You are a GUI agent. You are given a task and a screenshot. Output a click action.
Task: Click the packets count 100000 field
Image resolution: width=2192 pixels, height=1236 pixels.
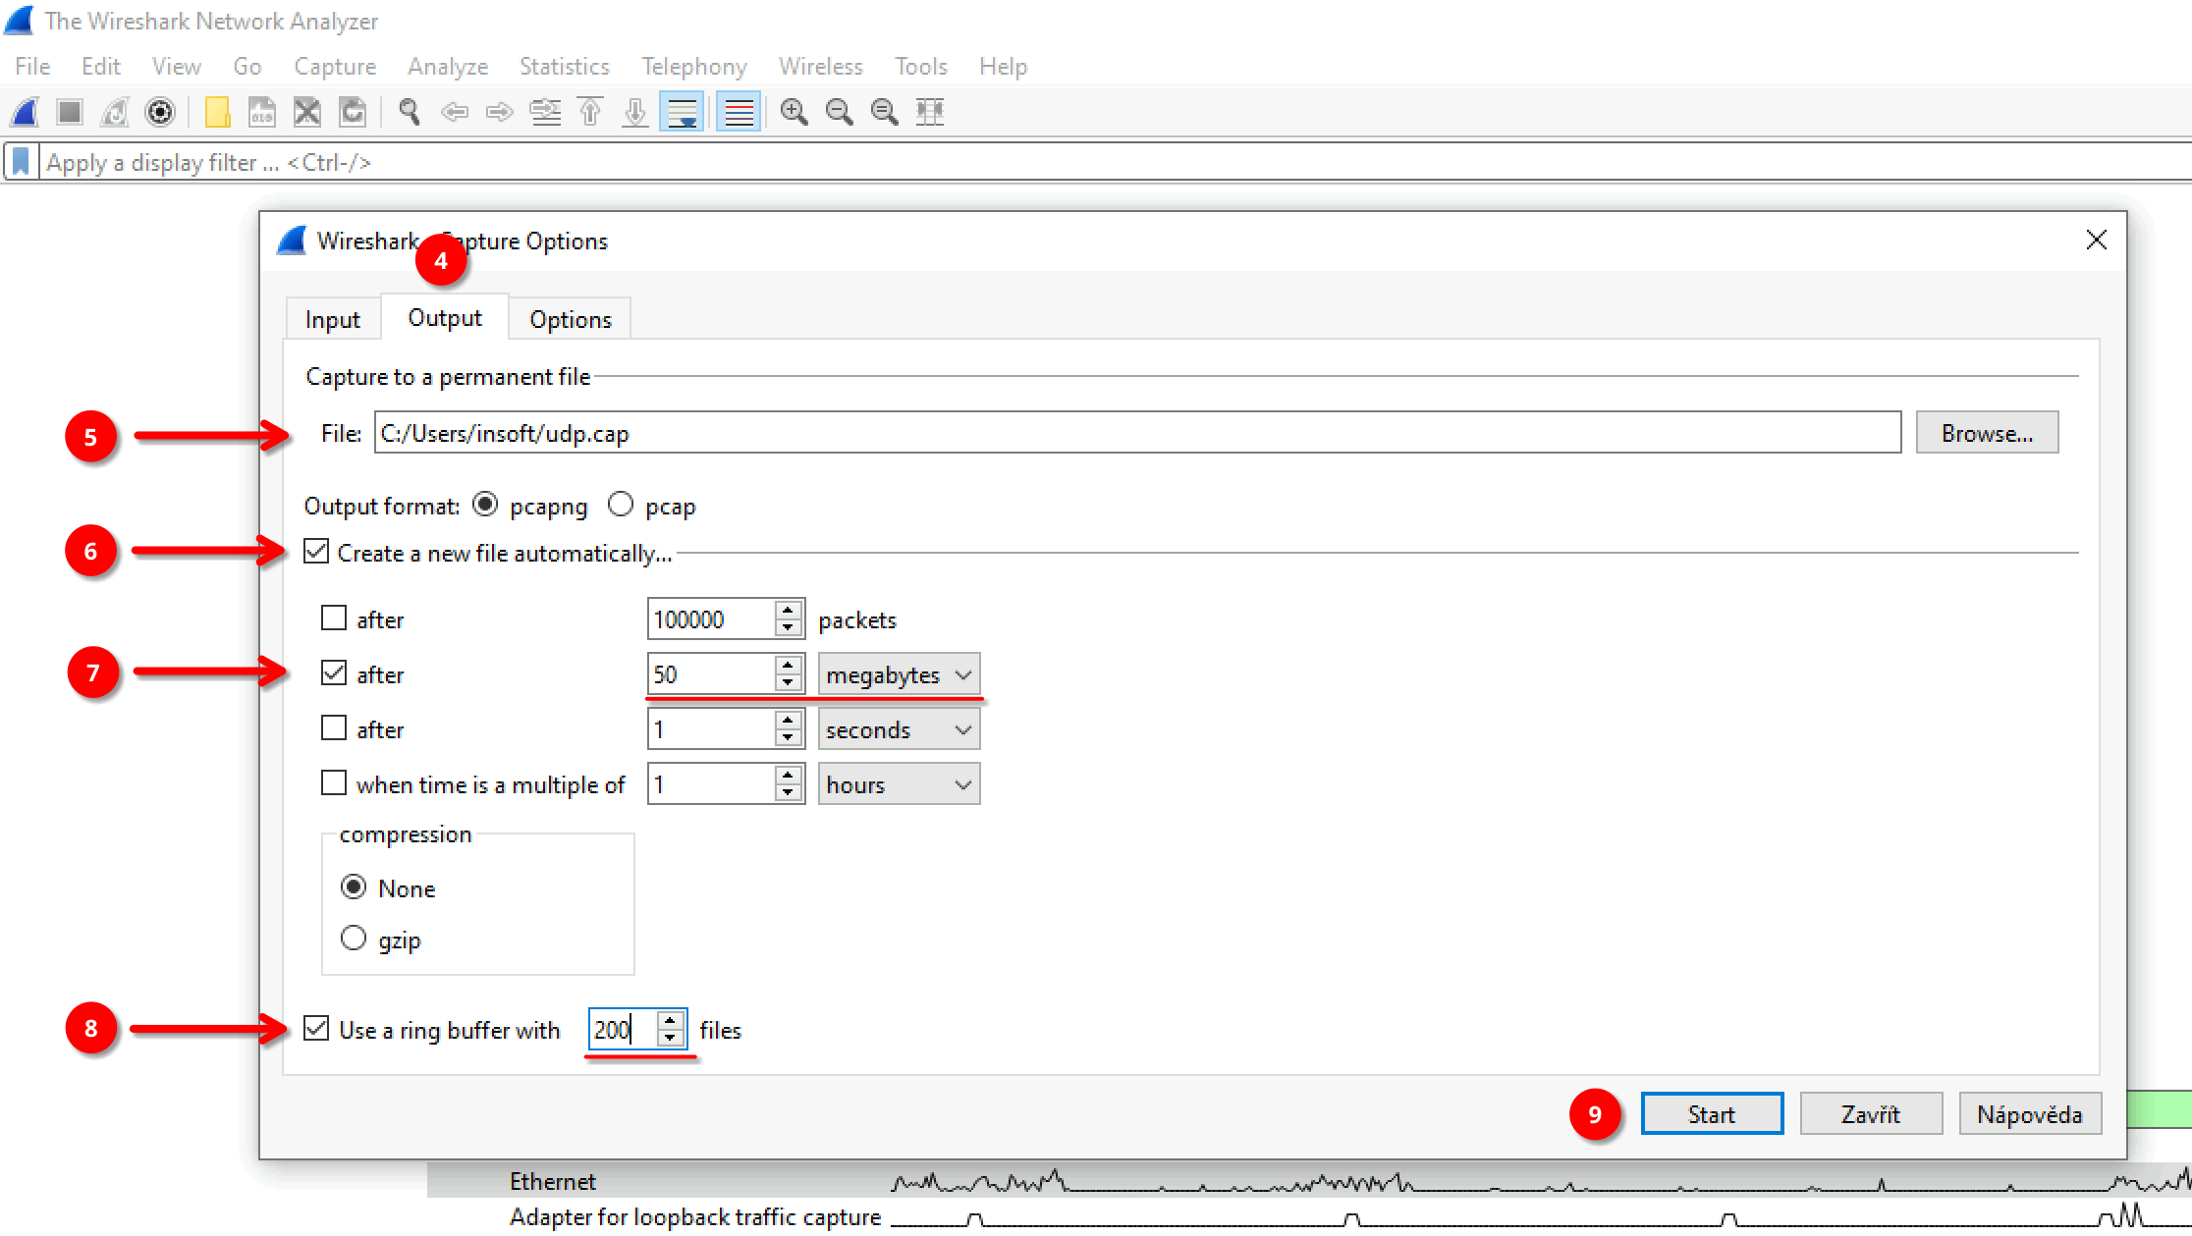(711, 618)
